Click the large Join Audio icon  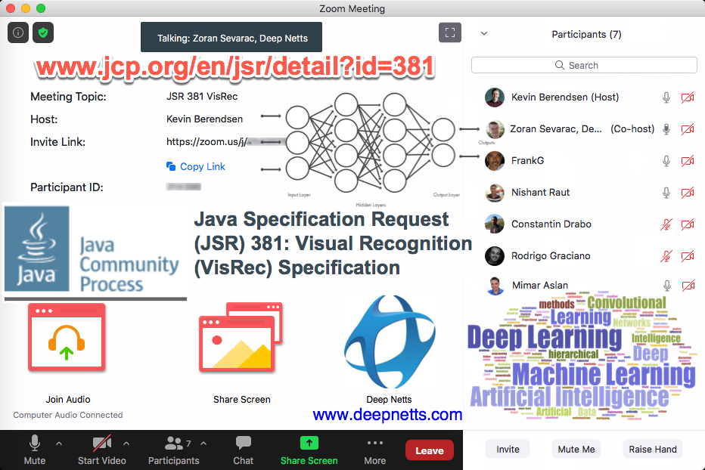pos(67,338)
